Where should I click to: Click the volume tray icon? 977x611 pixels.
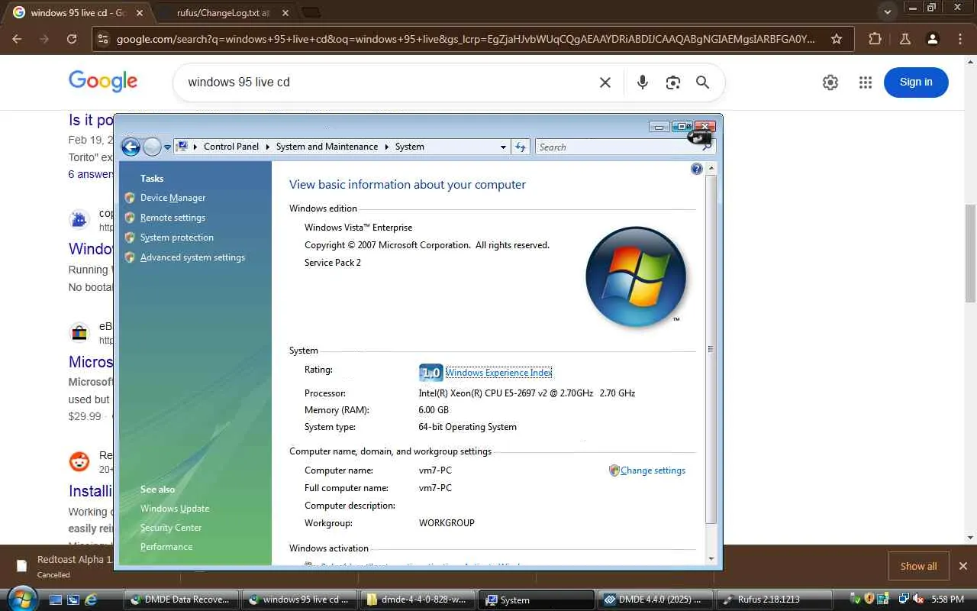pyautogui.click(x=918, y=600)
